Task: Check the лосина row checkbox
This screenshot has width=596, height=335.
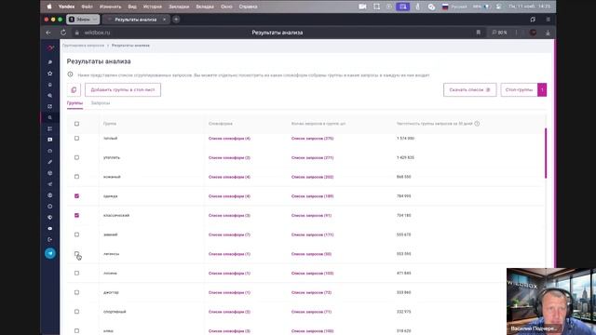Action: click(76, 273)
